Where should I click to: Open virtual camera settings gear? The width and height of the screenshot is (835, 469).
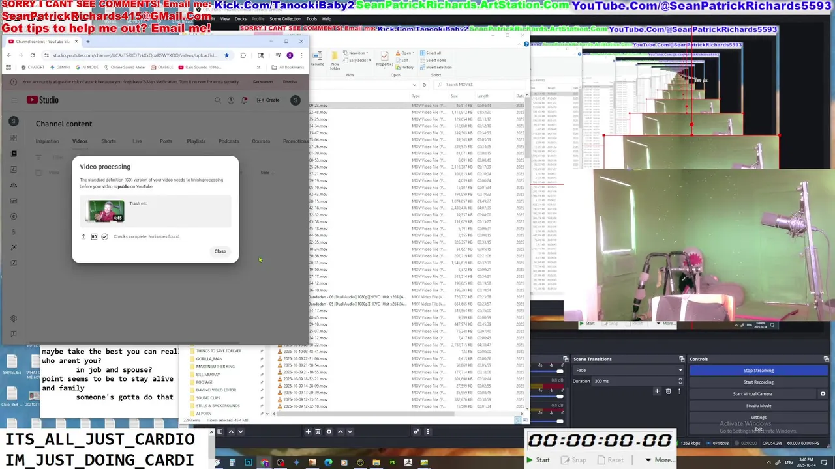point(823,394)
